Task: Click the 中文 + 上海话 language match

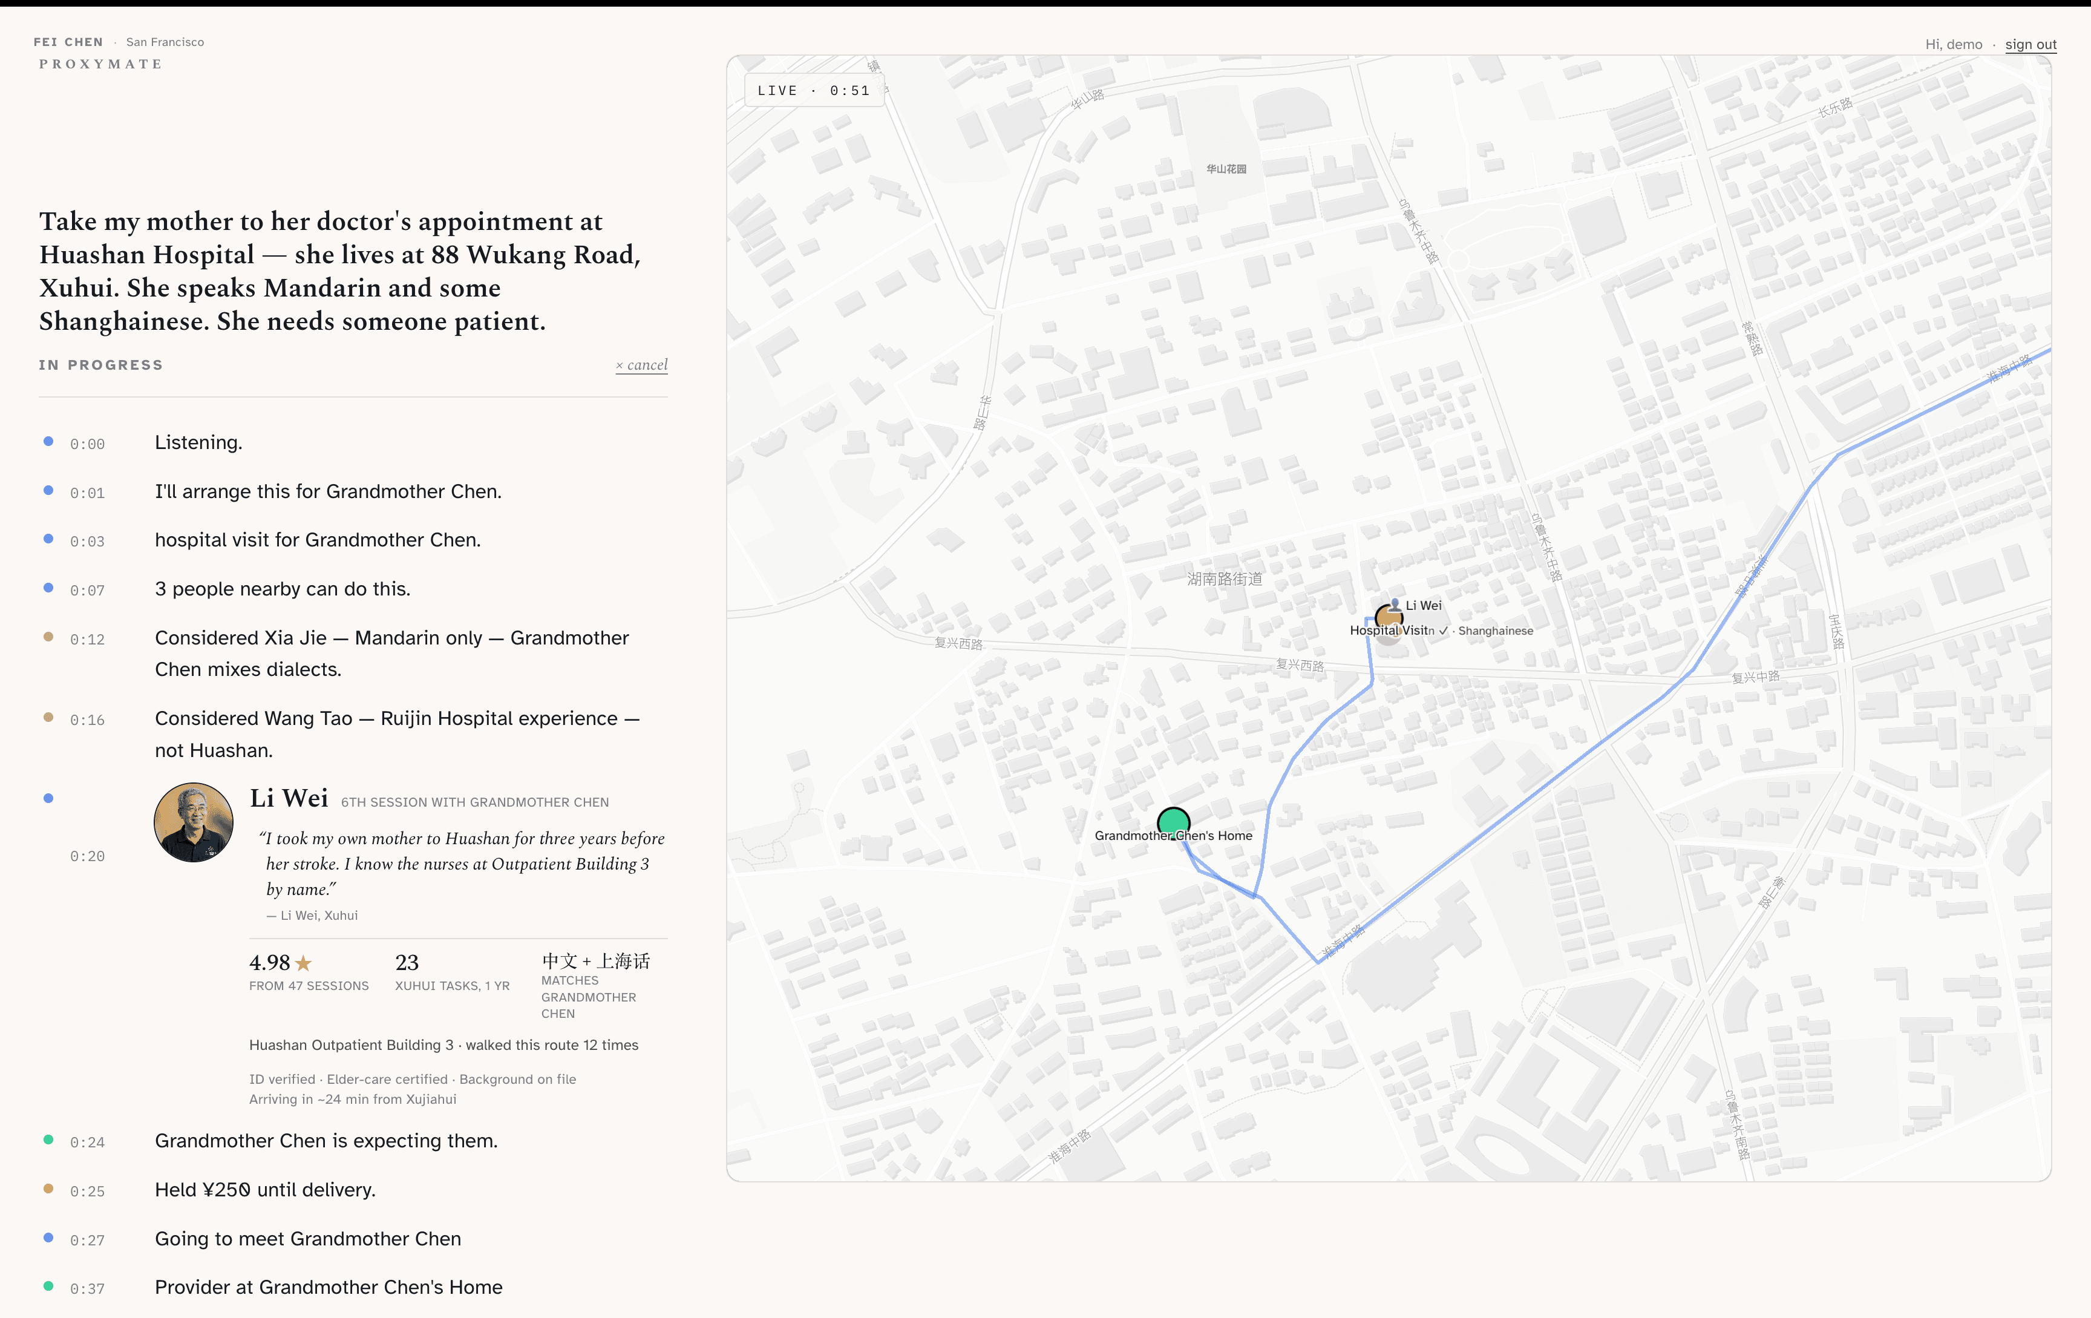Action: pos(596,961)
